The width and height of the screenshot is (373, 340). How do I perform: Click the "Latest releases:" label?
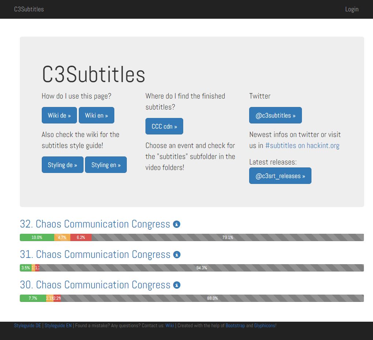click(273, 162)
